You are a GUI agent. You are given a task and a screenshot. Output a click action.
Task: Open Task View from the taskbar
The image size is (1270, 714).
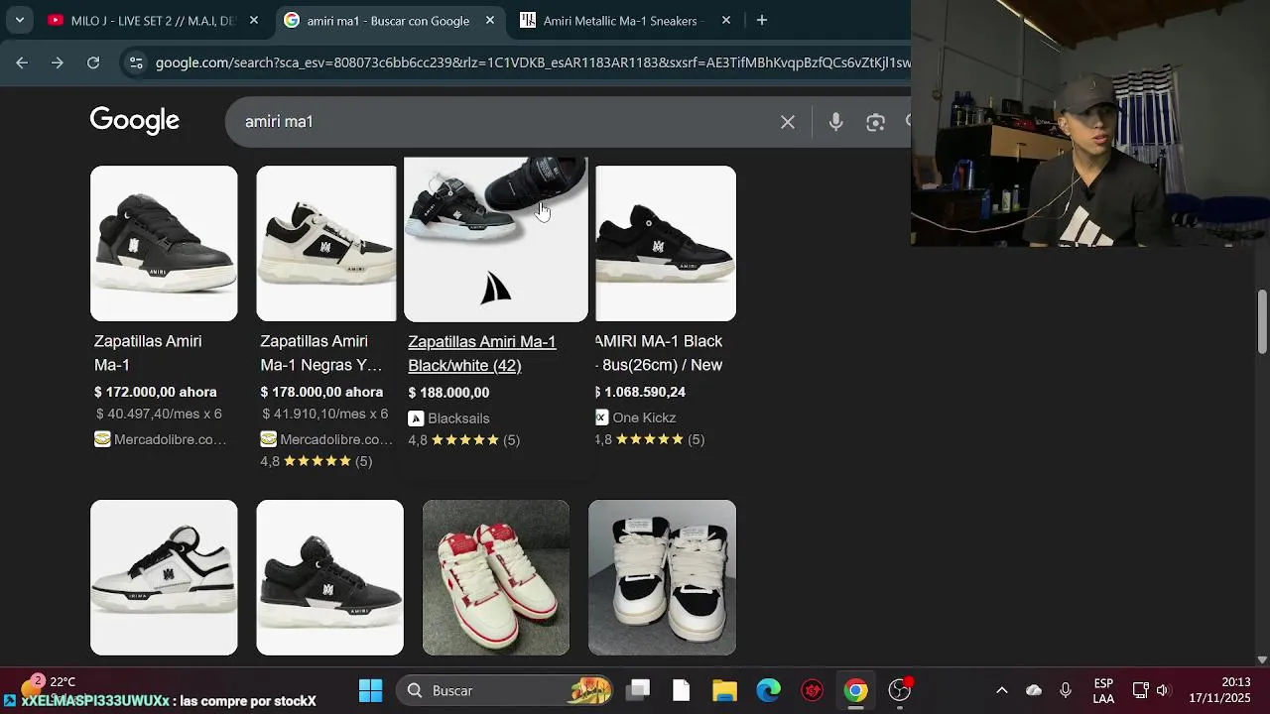[x=639, y=690]
